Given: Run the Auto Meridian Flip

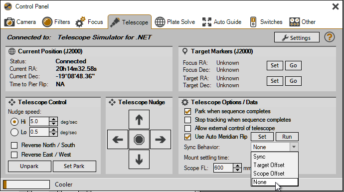Looking at the screenshot, I should point(287,137).
